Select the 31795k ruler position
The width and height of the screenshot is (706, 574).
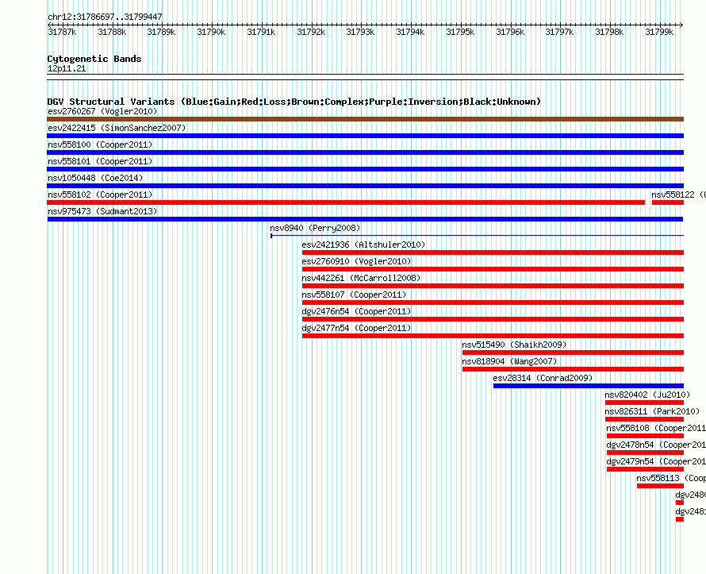tap(460, 32)
